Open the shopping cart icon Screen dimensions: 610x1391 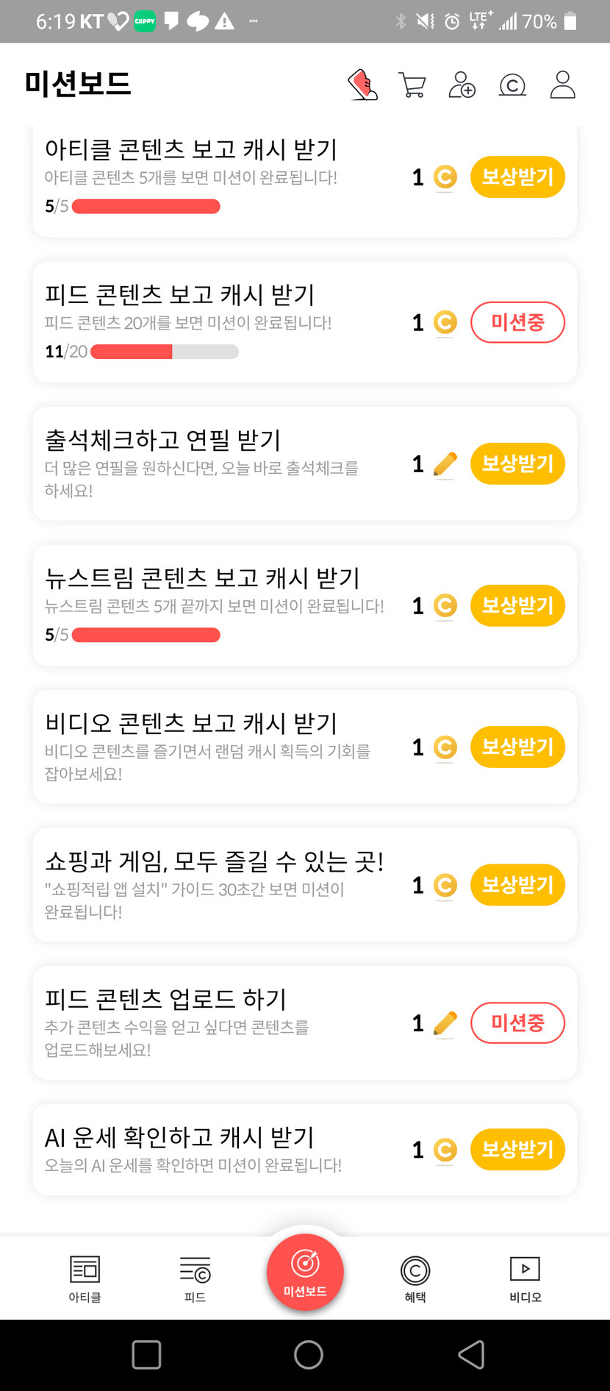tap(412, 85)
